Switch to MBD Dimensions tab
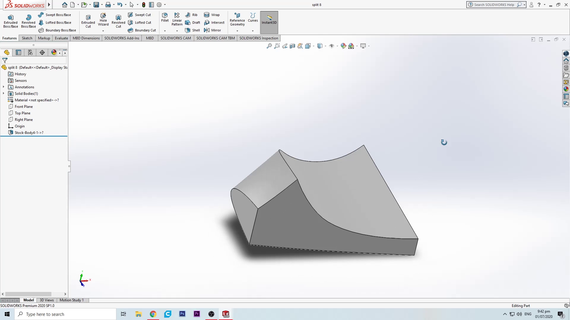The width and height of the screenshot is (570, 320). tap(86, 38)
